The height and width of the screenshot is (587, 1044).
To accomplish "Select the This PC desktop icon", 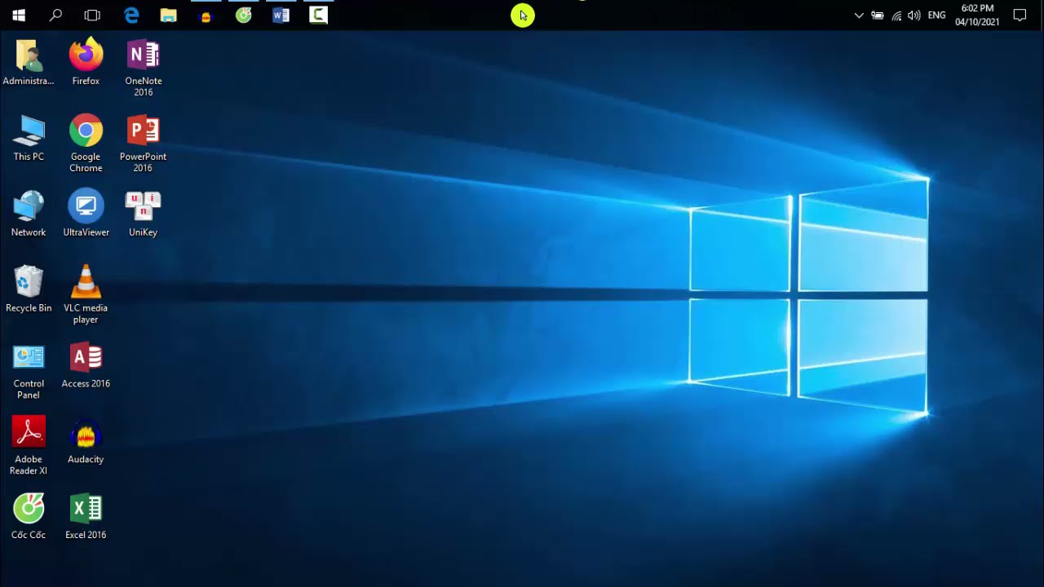I will pyautogui.click(x=29, y=139).
